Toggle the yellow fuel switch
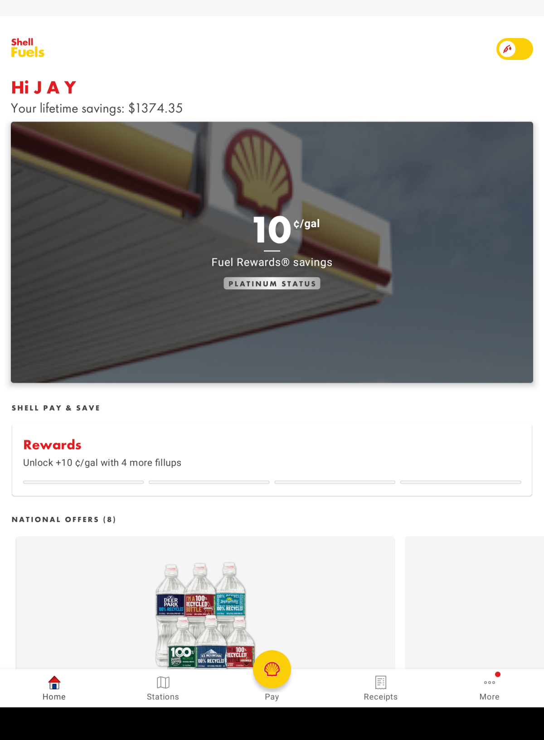This screenshot has width=544, height=740. pos(515,49)
